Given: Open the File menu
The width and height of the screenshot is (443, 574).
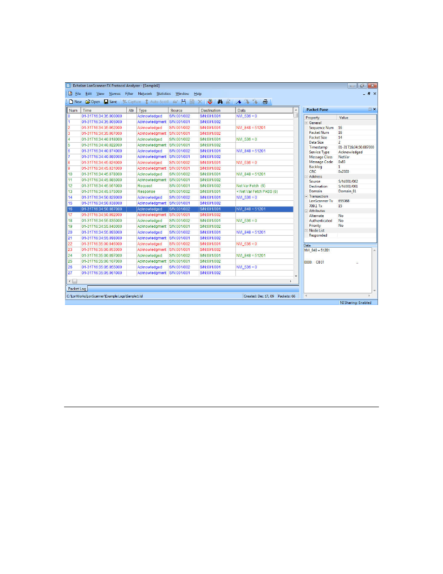Looking at the screenshot, I should click(78, 94).
